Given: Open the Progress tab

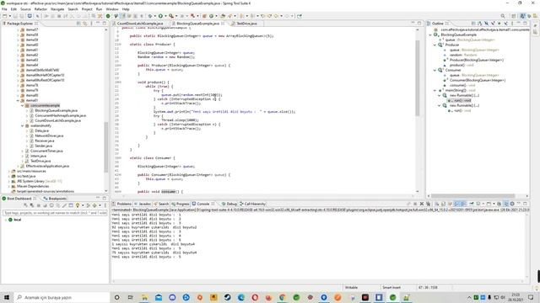Looking at the screenshot, I should point(182,204).
